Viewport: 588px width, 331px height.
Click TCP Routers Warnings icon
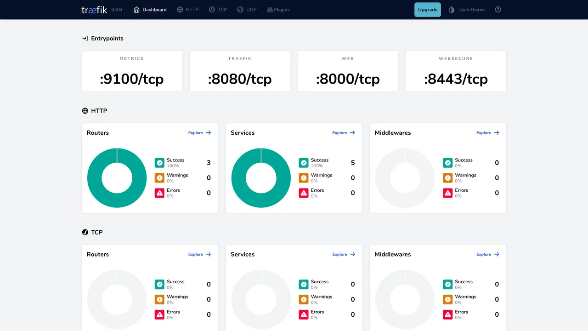pos(159,299)
